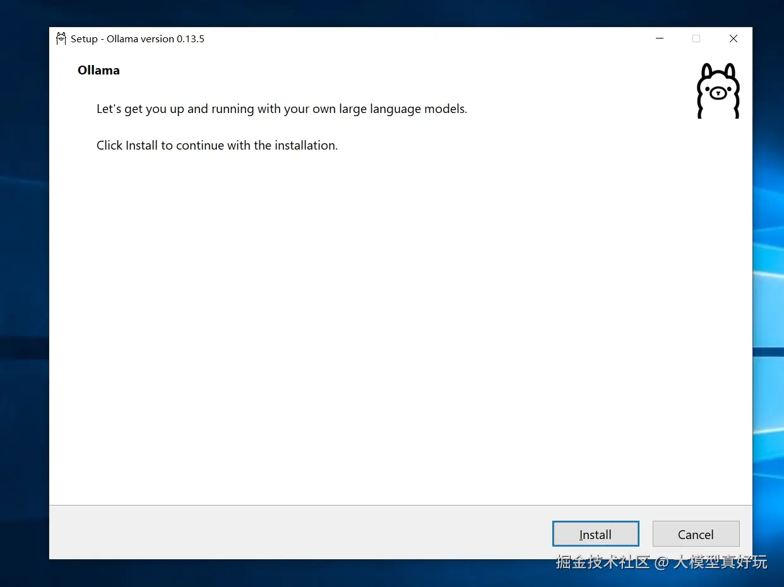784x587 pixels.
Task: Click the Install button
Action: tap(595, 534)
